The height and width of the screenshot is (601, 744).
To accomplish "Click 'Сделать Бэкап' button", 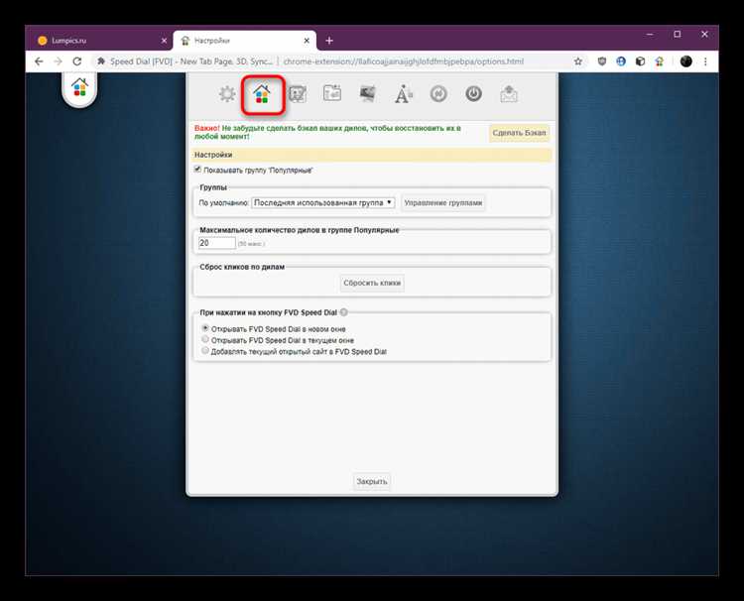I will pos(519,133).
